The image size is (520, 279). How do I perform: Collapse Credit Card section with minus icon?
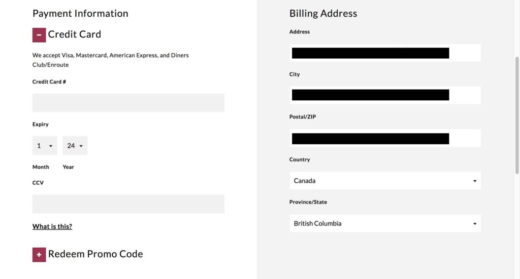(x=39, y=35)
